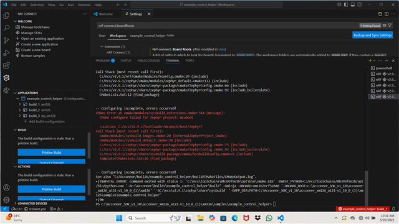Open the Run menu
Screen dimensions: 399x224
pyautogui.click(x=70, y=5)
